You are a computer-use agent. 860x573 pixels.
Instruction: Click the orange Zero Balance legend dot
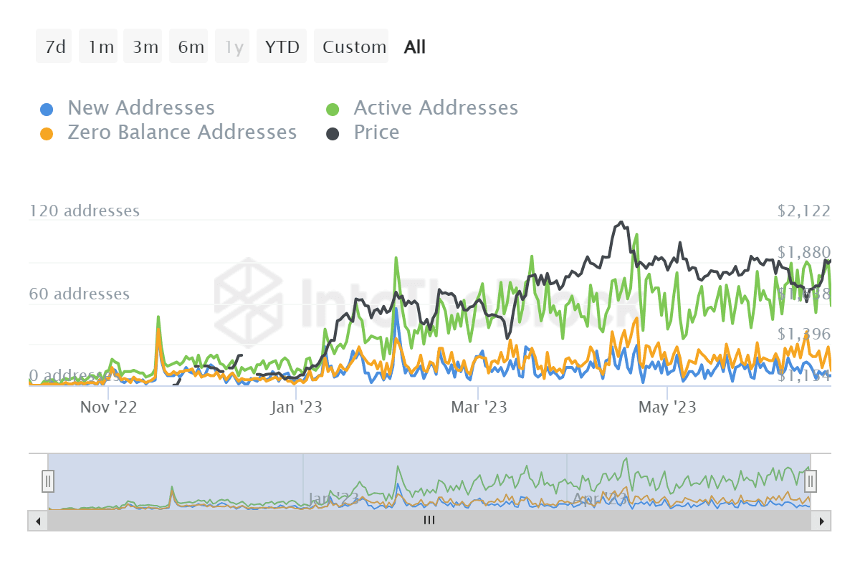click(47, 134)
